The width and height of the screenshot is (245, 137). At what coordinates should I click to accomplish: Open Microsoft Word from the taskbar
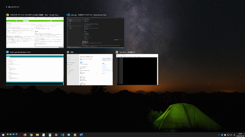[x=81, y=135]
